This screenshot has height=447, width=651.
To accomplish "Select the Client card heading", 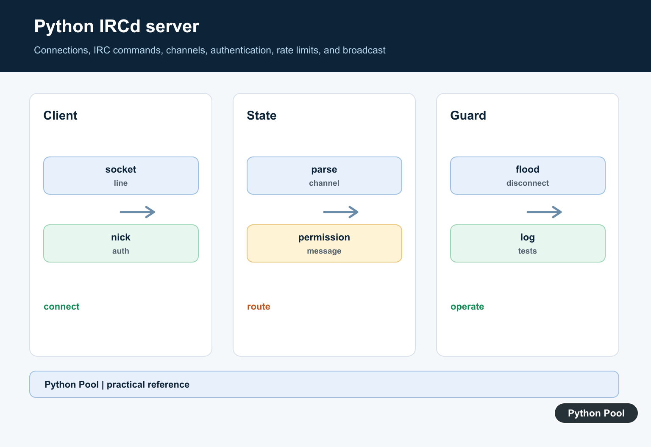I will pyautogui.click(x=60, y=115).
